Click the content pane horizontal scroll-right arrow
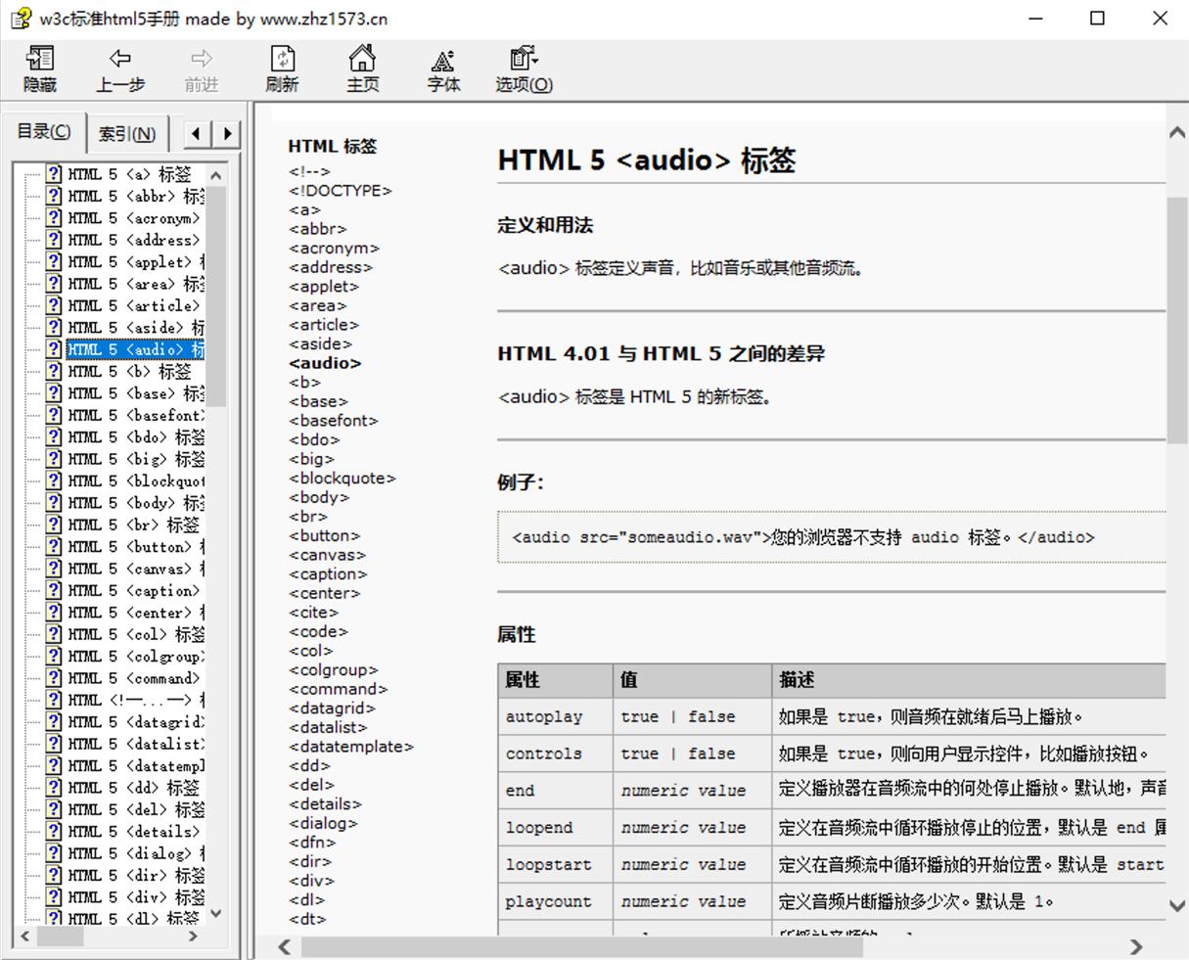This screenshot has width=1189, height=960. [x=1136, y=946]
